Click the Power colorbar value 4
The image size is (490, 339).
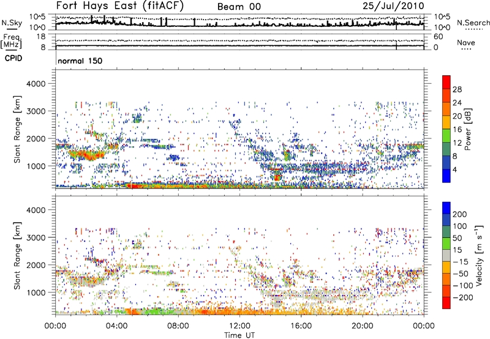[x=455, y=170]
